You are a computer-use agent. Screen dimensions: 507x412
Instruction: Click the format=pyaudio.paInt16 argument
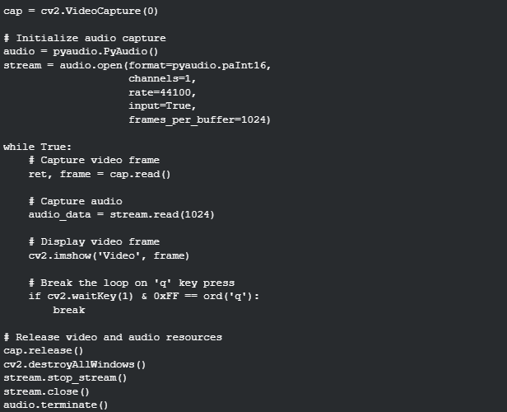pos(196,65)
